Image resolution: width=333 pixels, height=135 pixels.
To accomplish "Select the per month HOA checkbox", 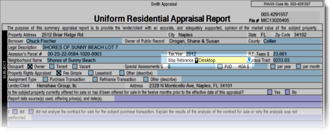I will 299,67.
